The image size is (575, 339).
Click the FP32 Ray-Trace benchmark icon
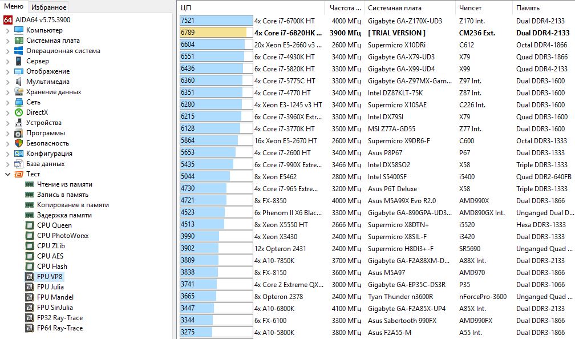click(30, 318)
